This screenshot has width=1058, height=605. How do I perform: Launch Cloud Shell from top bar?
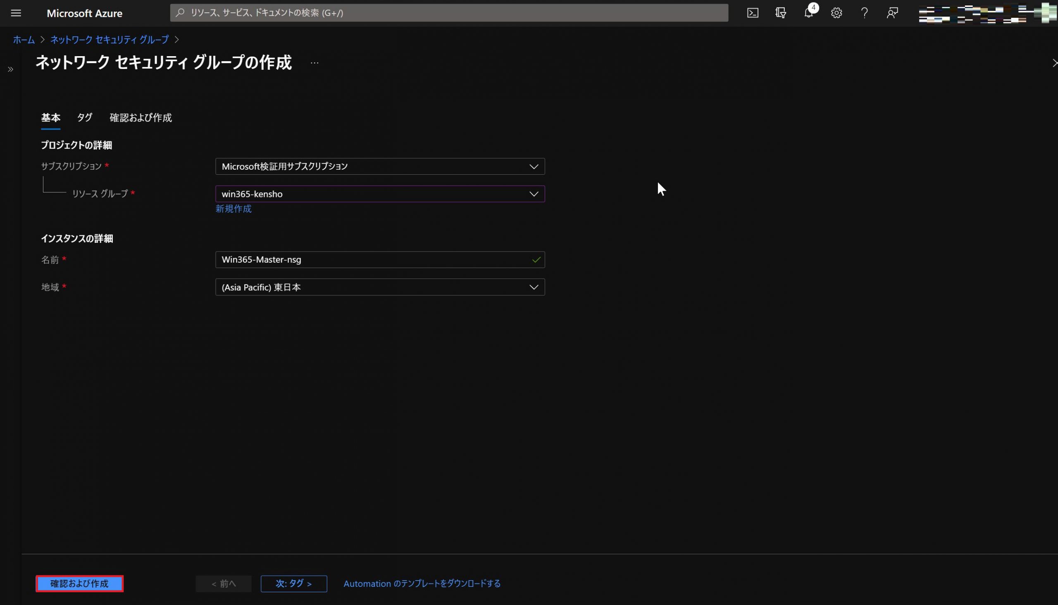point(753,13)
